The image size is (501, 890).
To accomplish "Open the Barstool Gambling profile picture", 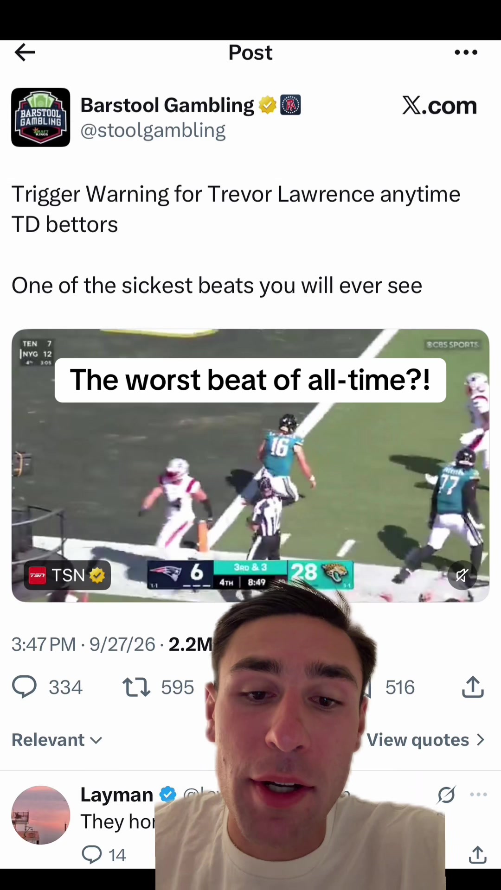I will (x=41, y=117).
